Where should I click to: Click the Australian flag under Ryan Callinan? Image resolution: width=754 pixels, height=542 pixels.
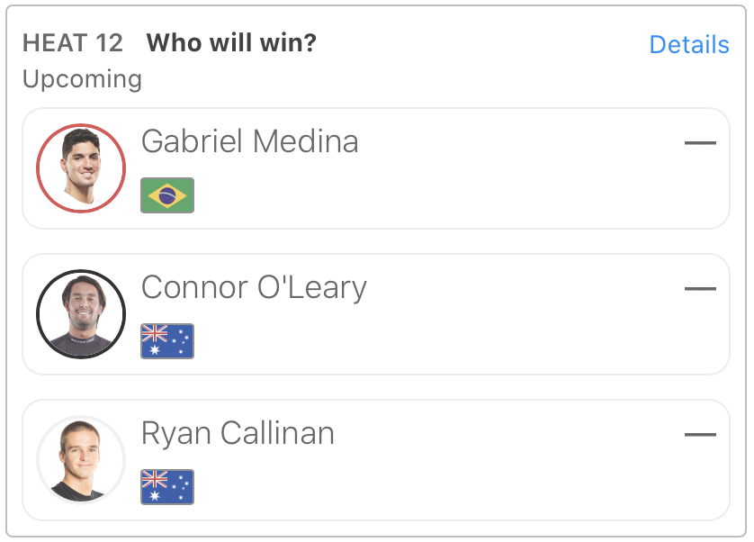(167, 487)
